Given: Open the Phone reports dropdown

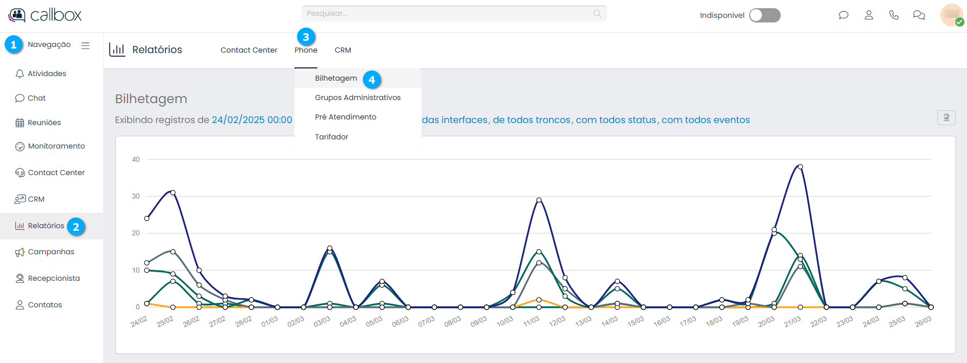Looking at the screenshot, I should coord(306,50).
